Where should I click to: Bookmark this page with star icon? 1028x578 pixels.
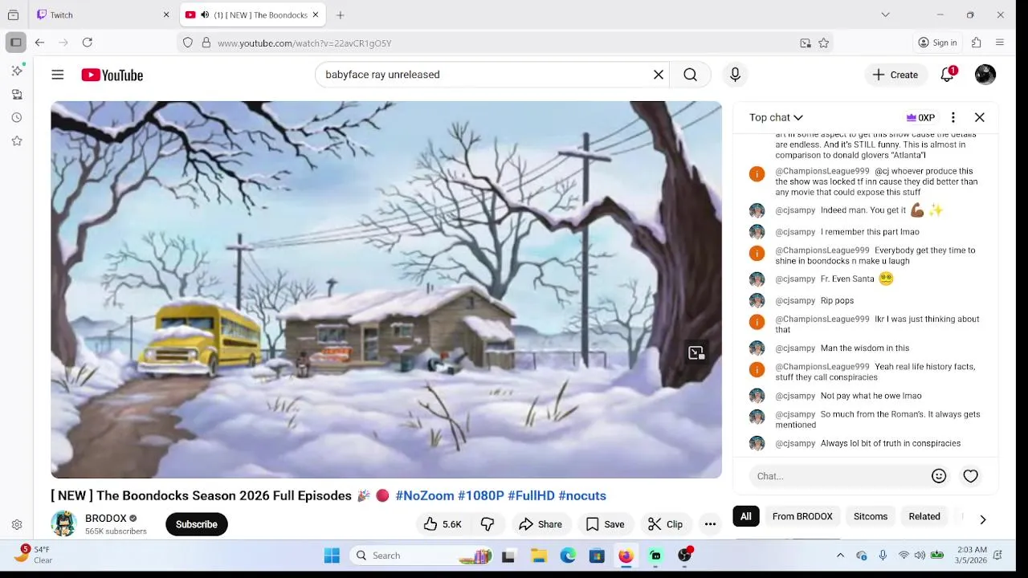point(823,43)
